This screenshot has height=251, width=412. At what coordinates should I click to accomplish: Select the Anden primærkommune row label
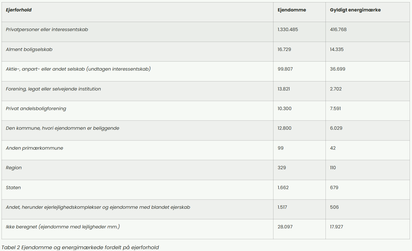point(34,148)
